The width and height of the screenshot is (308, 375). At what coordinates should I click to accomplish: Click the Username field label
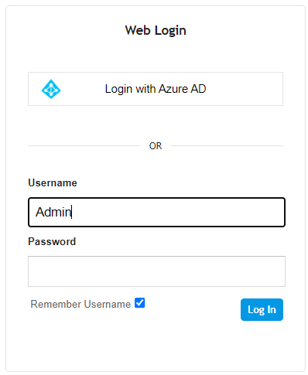(53, 182)
